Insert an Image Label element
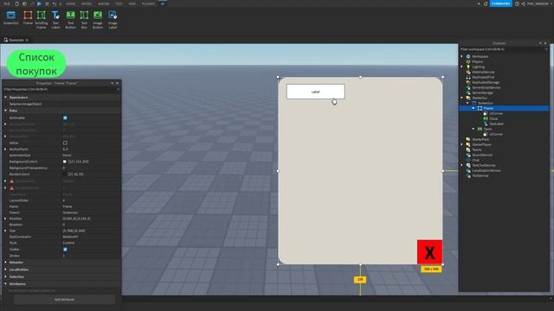 [x=113, y=19]
